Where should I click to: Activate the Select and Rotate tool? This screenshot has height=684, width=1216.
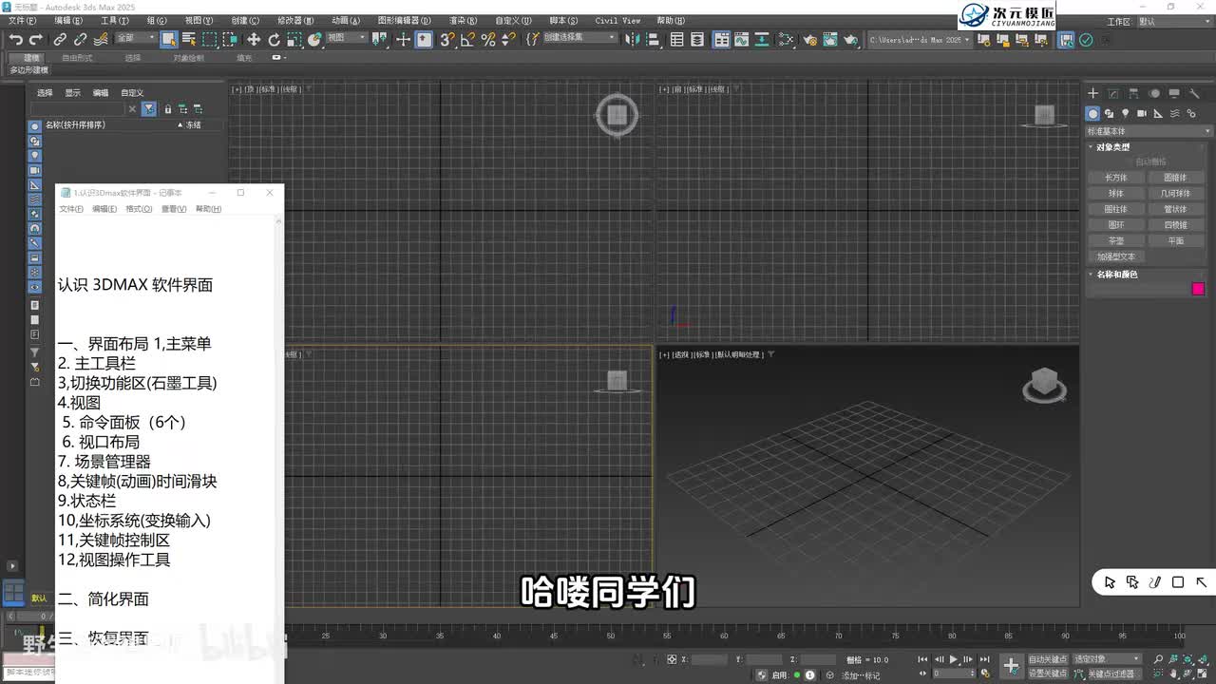(x=274, y=39)
